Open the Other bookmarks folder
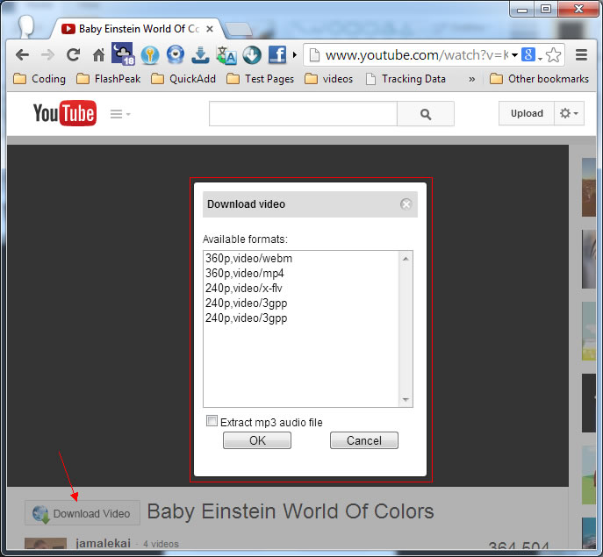 [539, 79]
